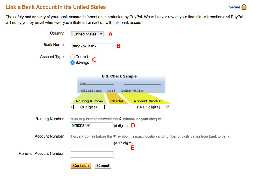Image resolution: width=253 pixels, height=176 pixels.
Task: Click the Continue button
Action: click(81, 166)
